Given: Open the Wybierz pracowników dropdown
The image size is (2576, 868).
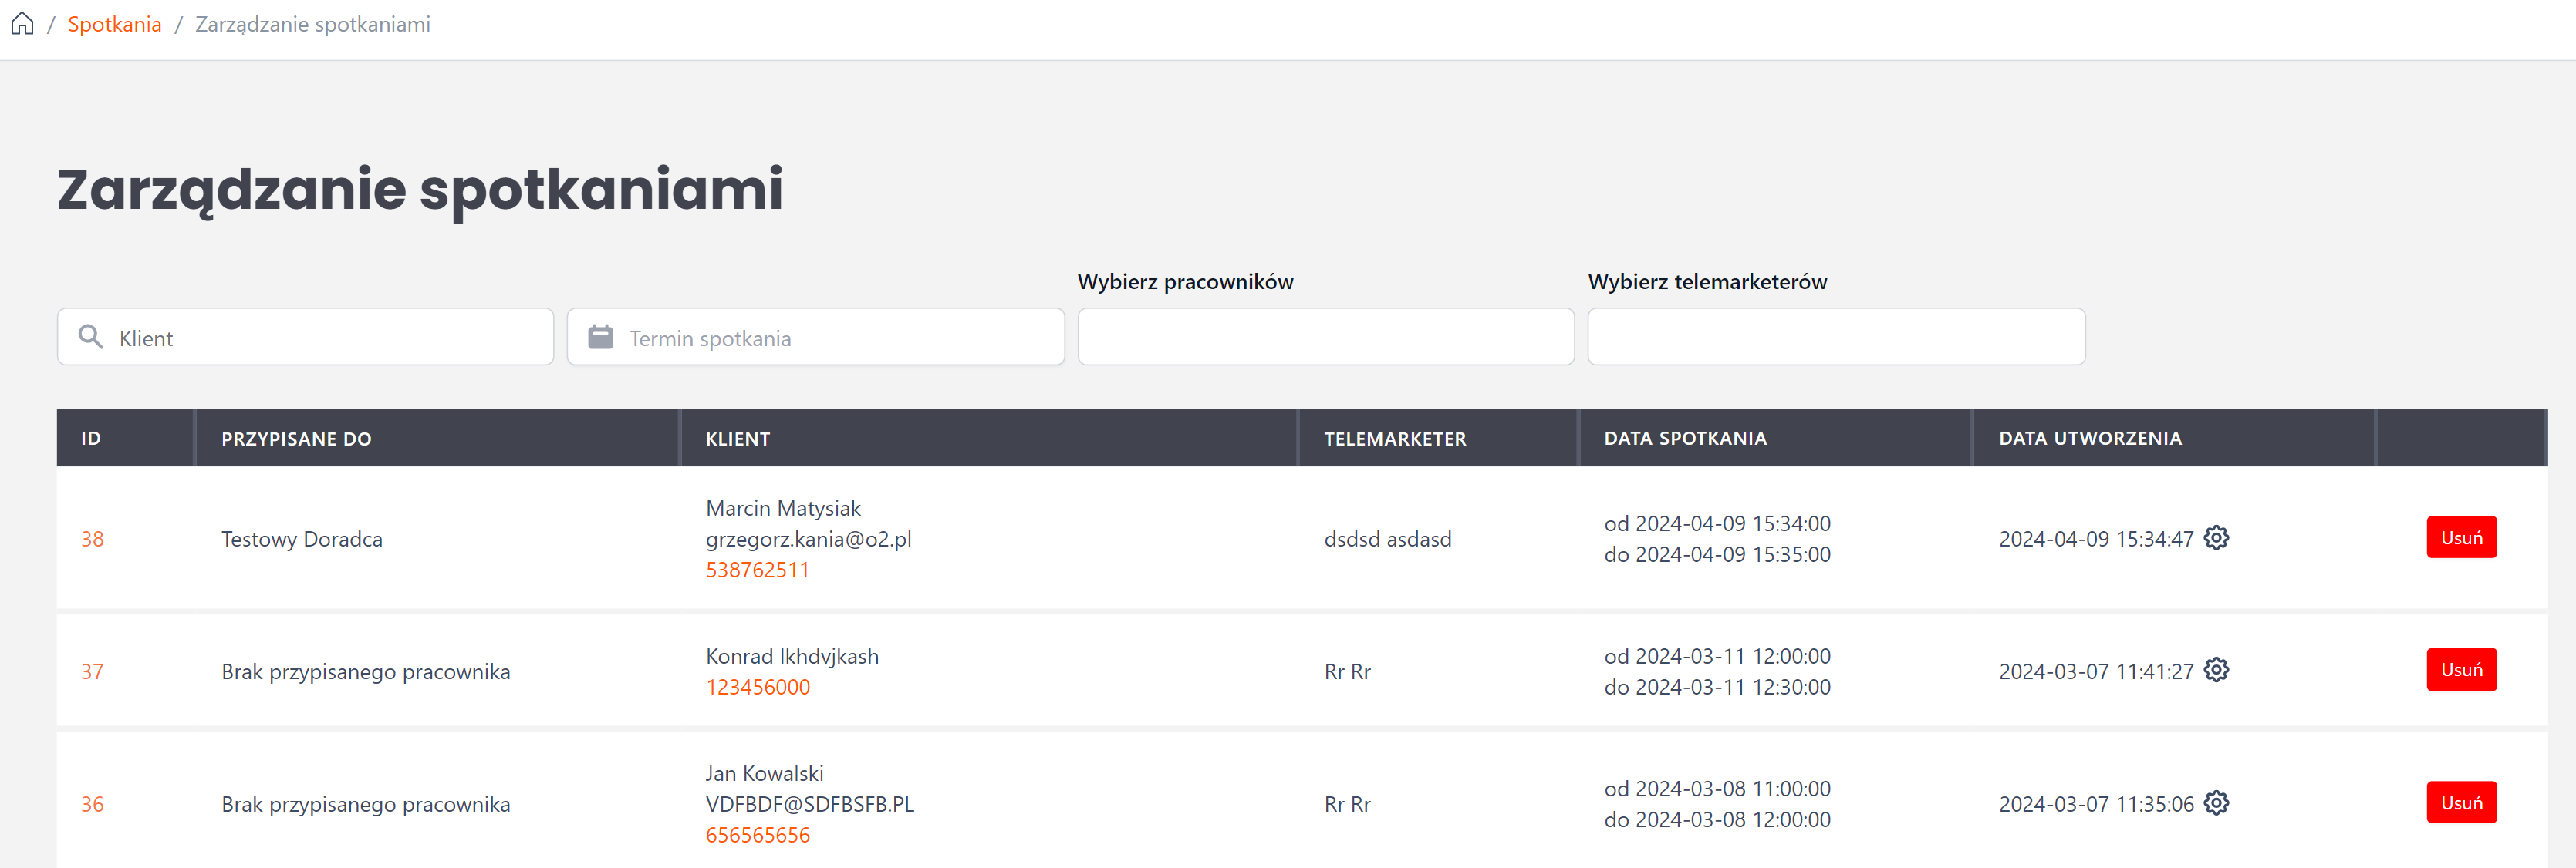Looking at the screenshot, I should (x=1325, y=337).
